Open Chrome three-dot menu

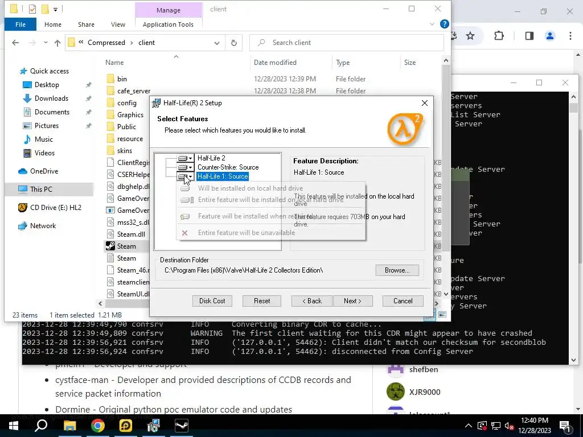point(570,36)
